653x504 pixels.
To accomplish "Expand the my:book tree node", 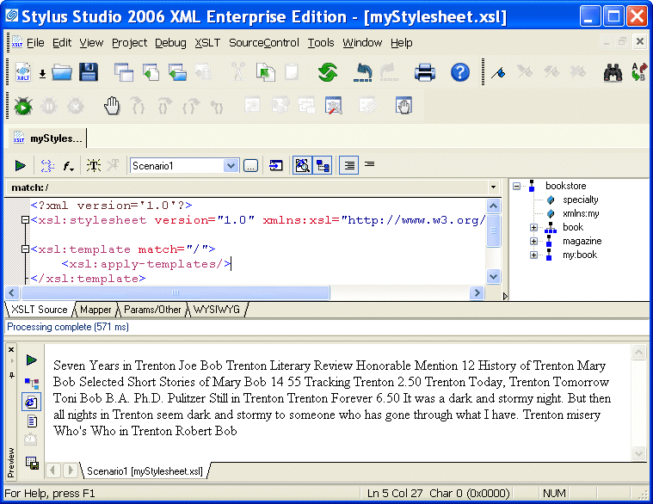I will click(533, 255).
